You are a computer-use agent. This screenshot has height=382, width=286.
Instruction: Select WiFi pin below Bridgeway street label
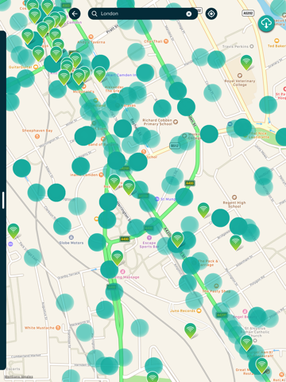point(235,243)
